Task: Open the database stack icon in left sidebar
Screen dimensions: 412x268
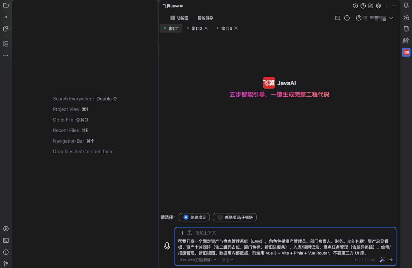Action: (x=6, y=29)
